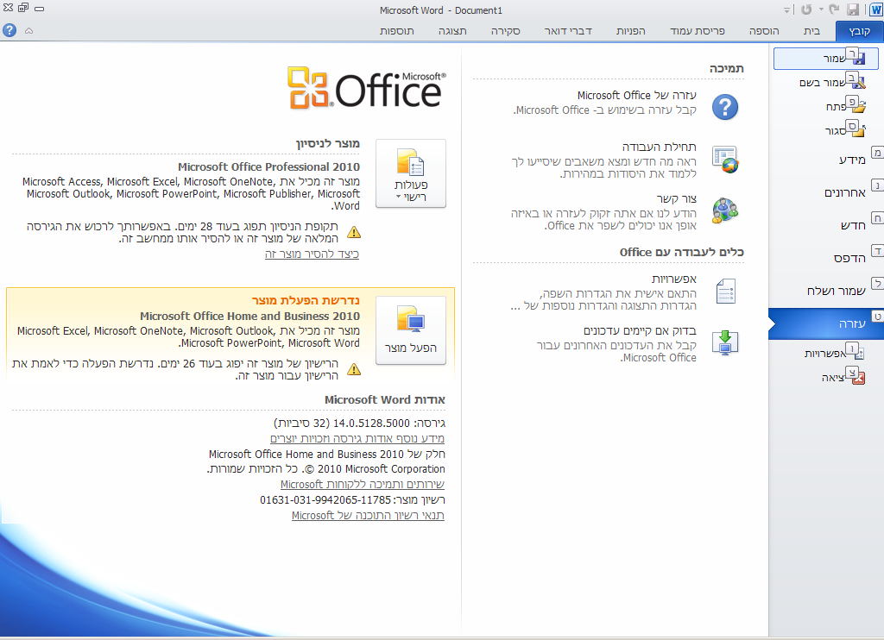Collapse the ribbon using the chevron arrow

pyautogui.click(x=28, y=30)
